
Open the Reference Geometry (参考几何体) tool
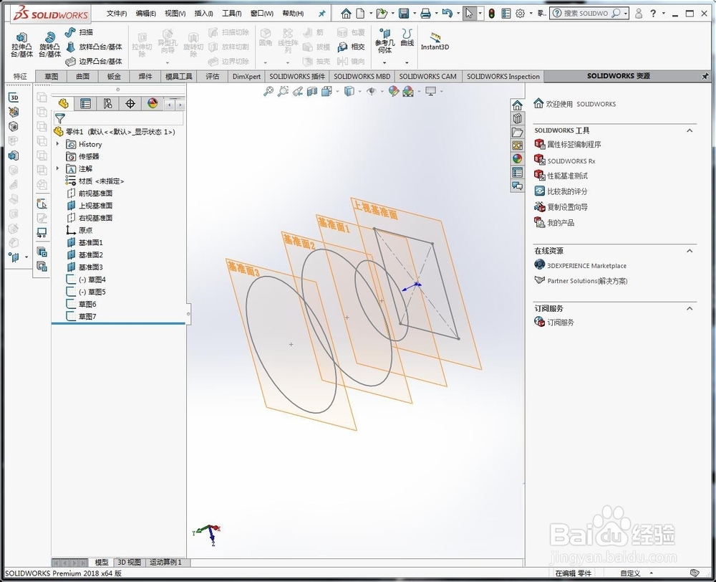click(x=384, y=40)
